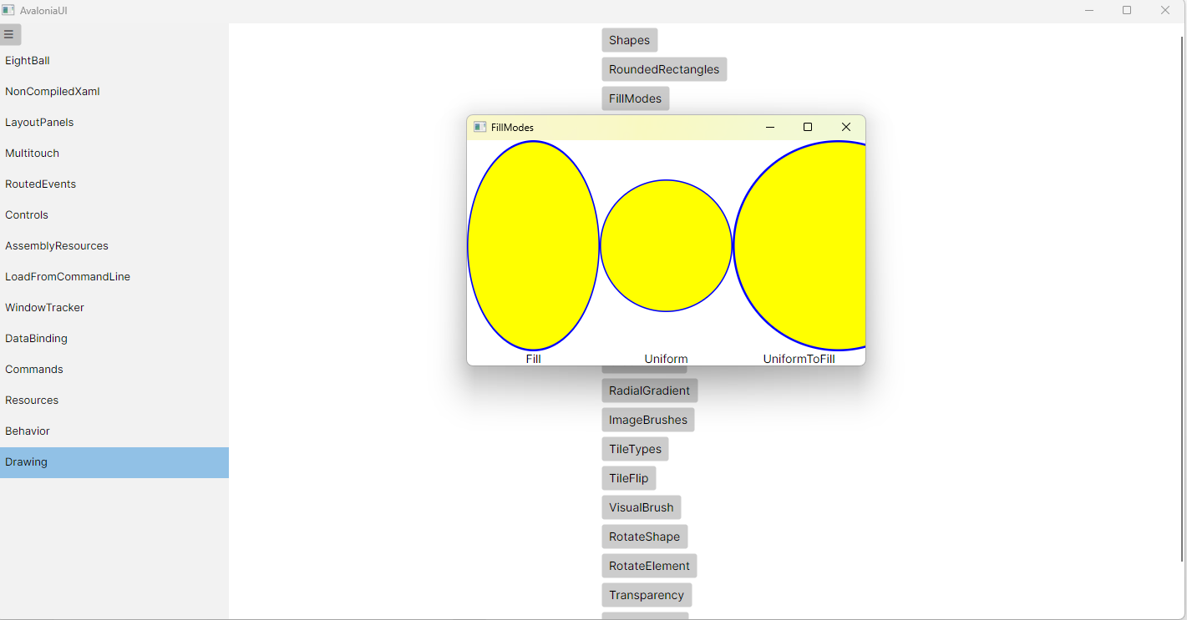
Task: Go to LayoutPanels sample
Action: [114, 123]
